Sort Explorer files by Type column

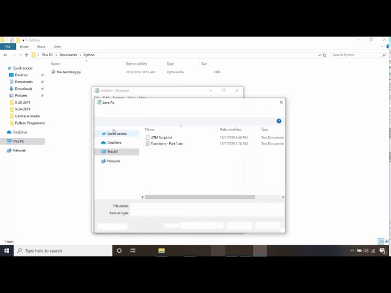pos(170,63)
